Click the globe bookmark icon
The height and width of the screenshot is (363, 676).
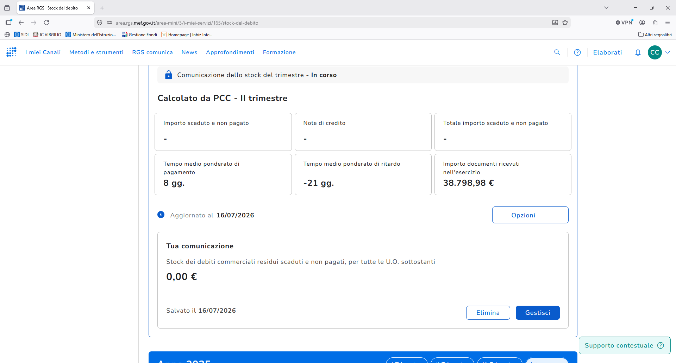click(x=7, y=34)
